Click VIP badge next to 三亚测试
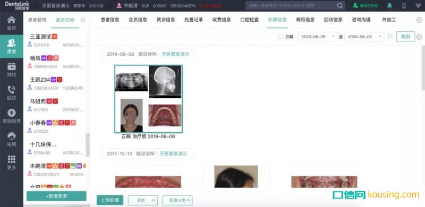425x207 pixels. [x=55, y=37]
